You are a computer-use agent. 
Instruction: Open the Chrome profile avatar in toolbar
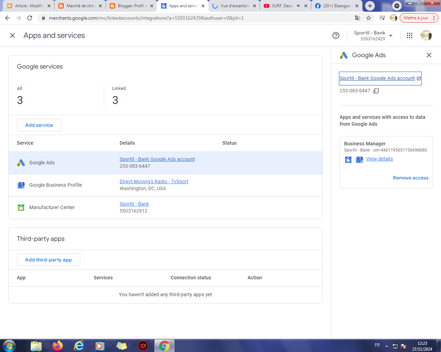393,18
